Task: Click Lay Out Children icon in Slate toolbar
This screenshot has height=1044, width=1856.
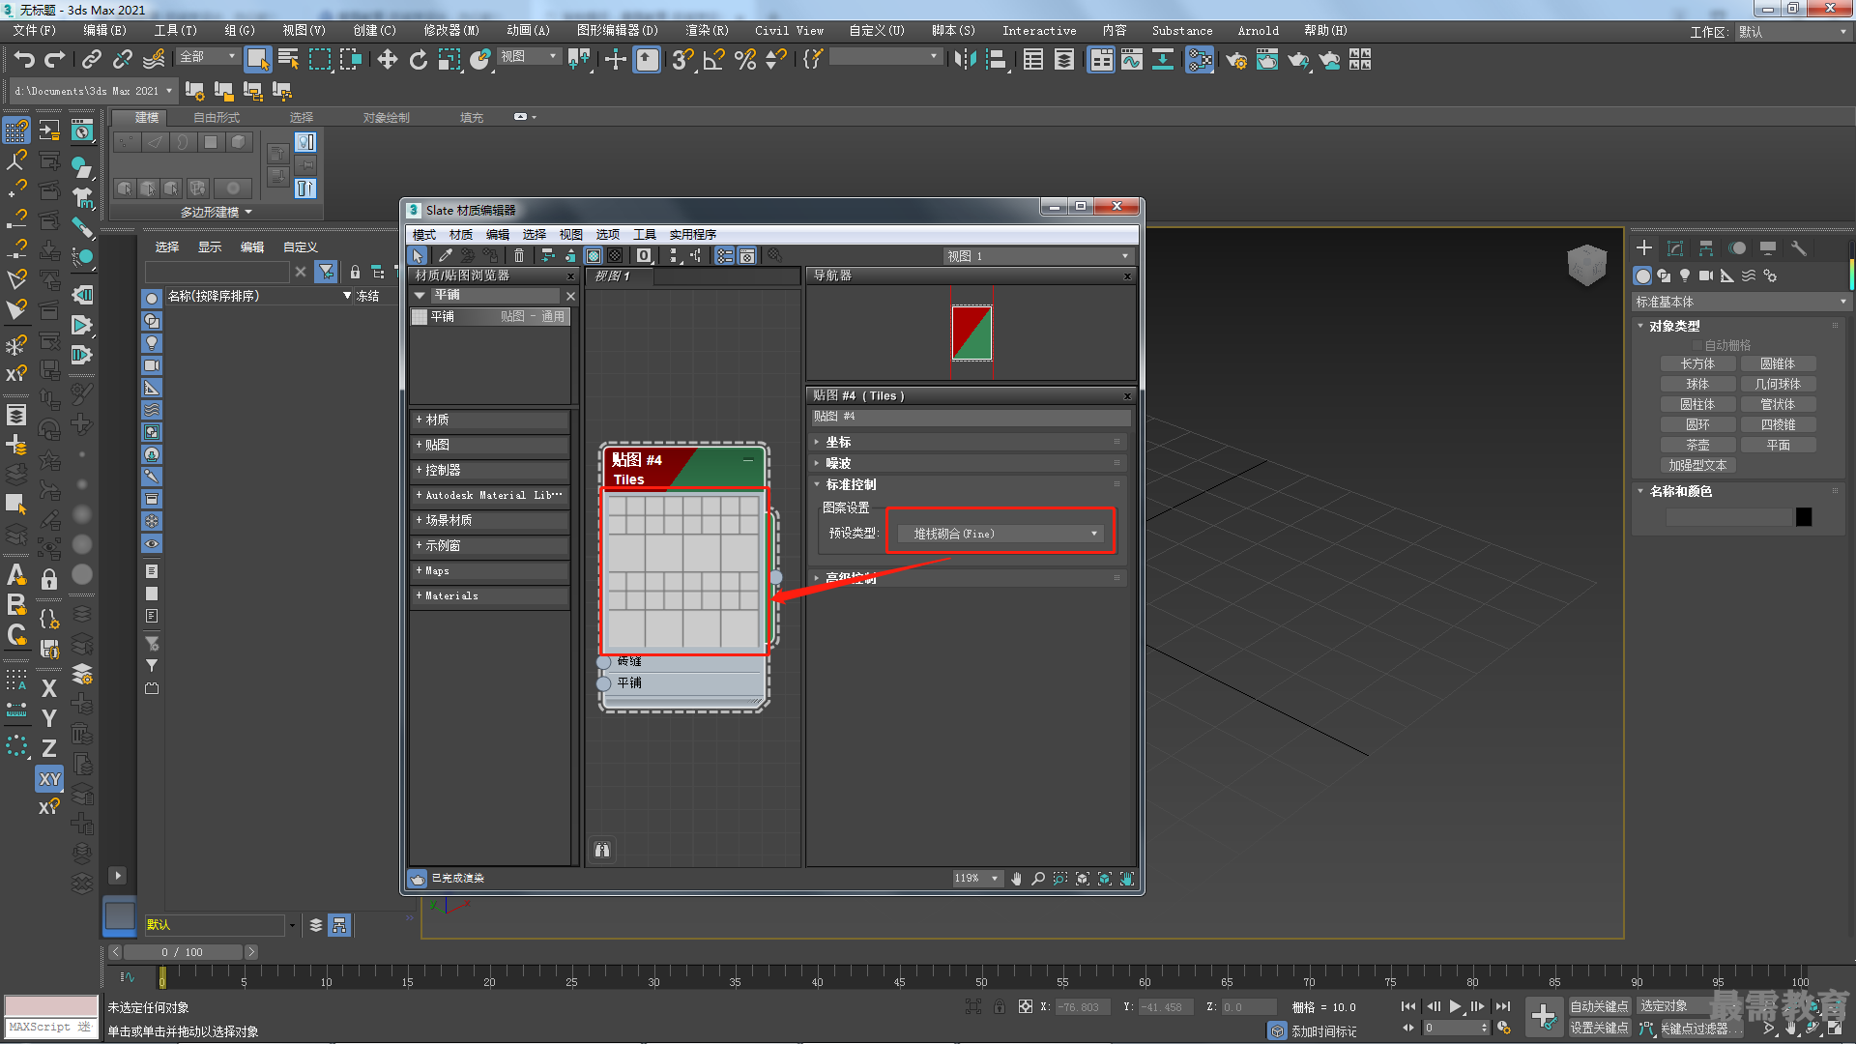Action: click(695, 255)
